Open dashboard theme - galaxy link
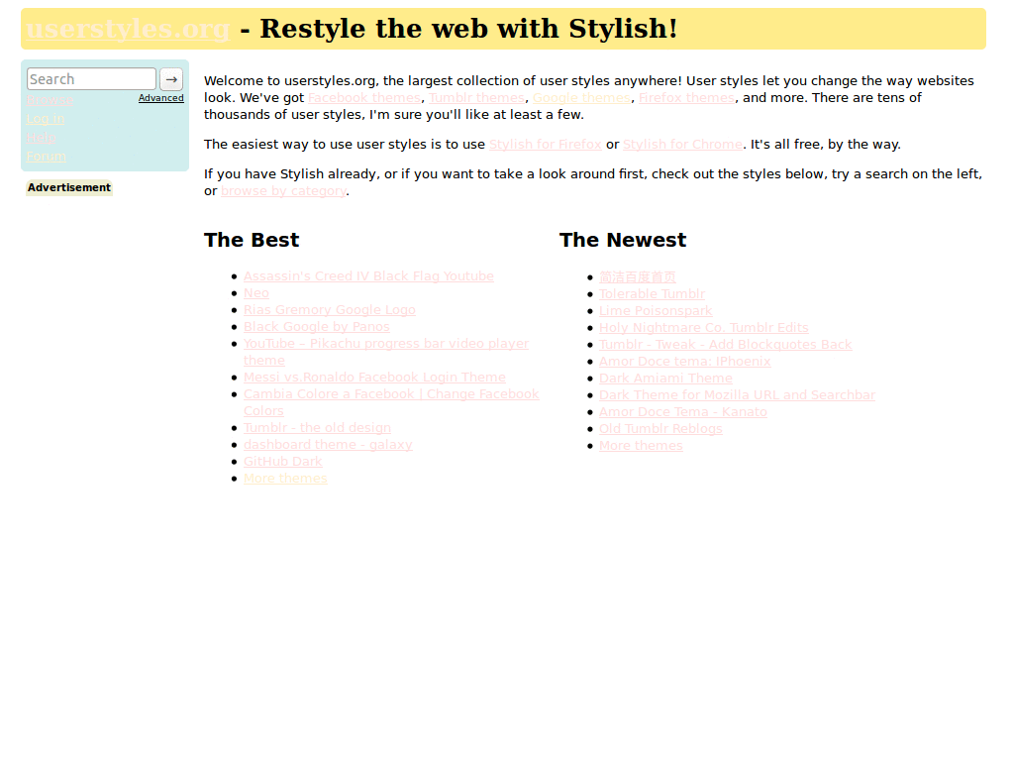This screenshot has width=1014, height=761. pos(328,445)
